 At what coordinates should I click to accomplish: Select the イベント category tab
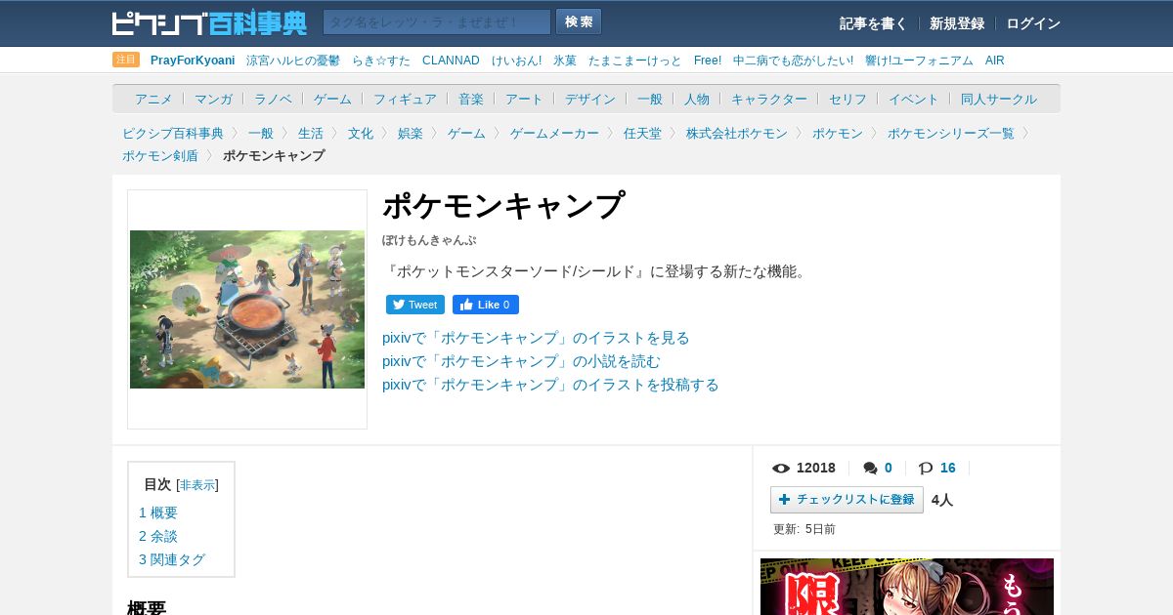point(914,99)
